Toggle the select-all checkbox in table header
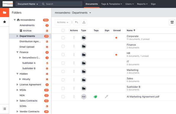Screen dimensions: 176x114 pos(63,30)
